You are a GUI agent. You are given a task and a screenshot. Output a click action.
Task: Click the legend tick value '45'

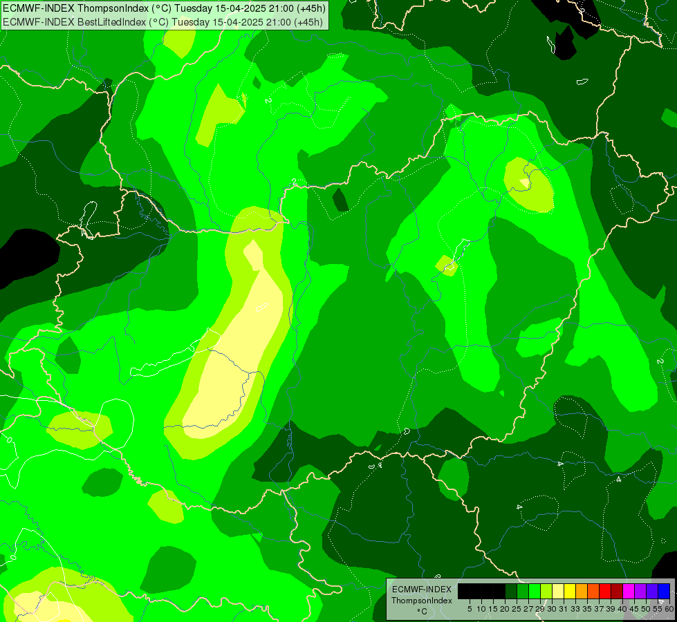point(634,609)
